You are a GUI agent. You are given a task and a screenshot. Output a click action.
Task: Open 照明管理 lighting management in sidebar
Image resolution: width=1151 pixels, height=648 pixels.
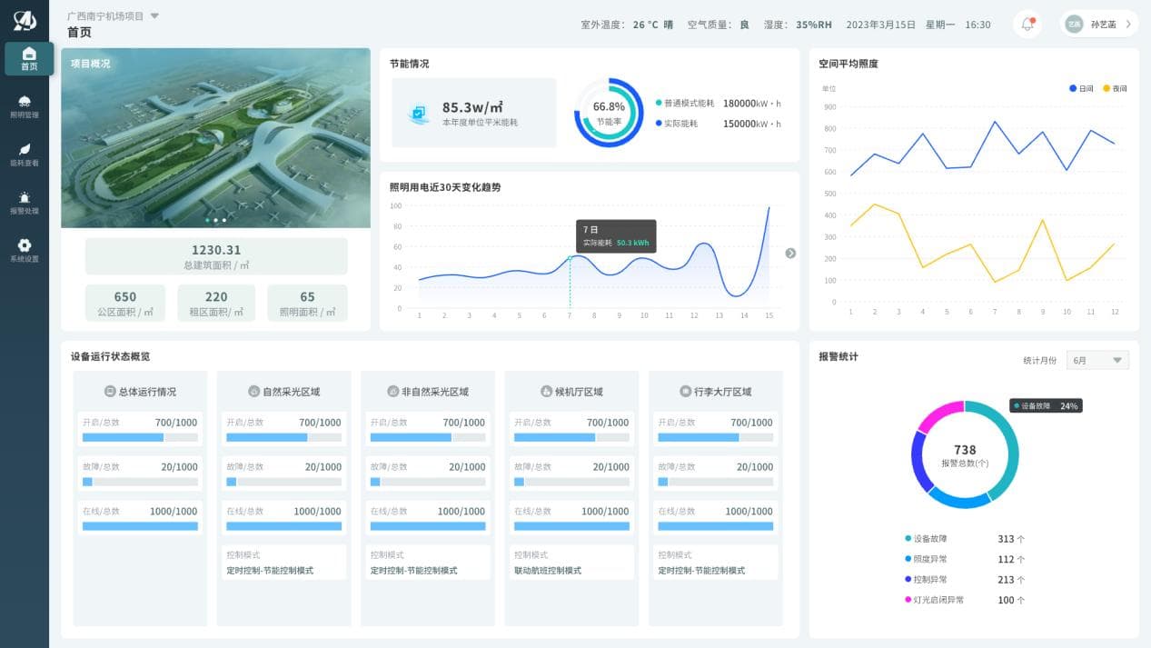[25, 106]
